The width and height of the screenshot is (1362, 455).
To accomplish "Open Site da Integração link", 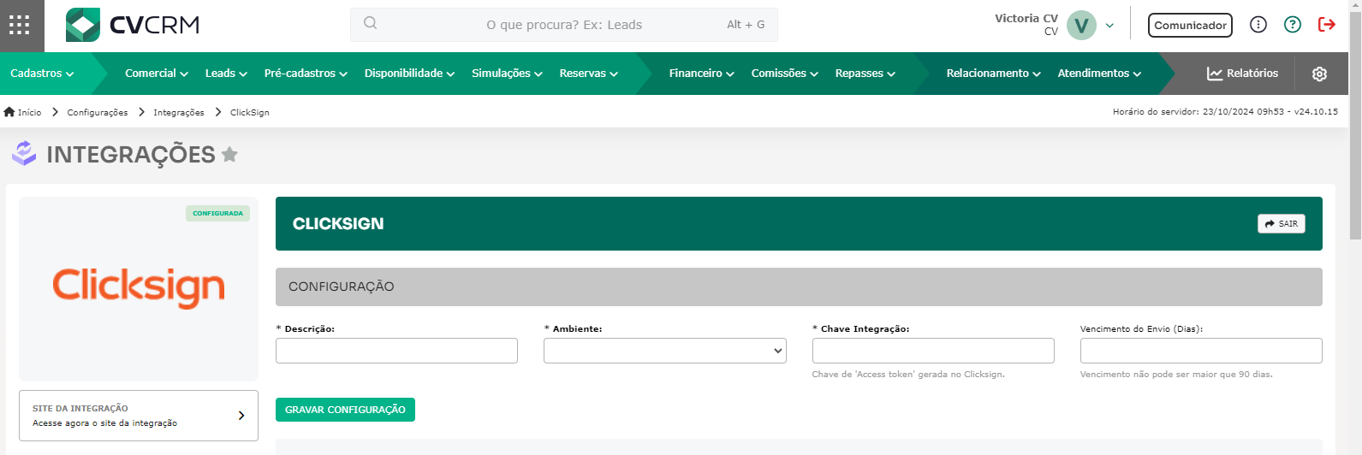I will click(139, 416).
